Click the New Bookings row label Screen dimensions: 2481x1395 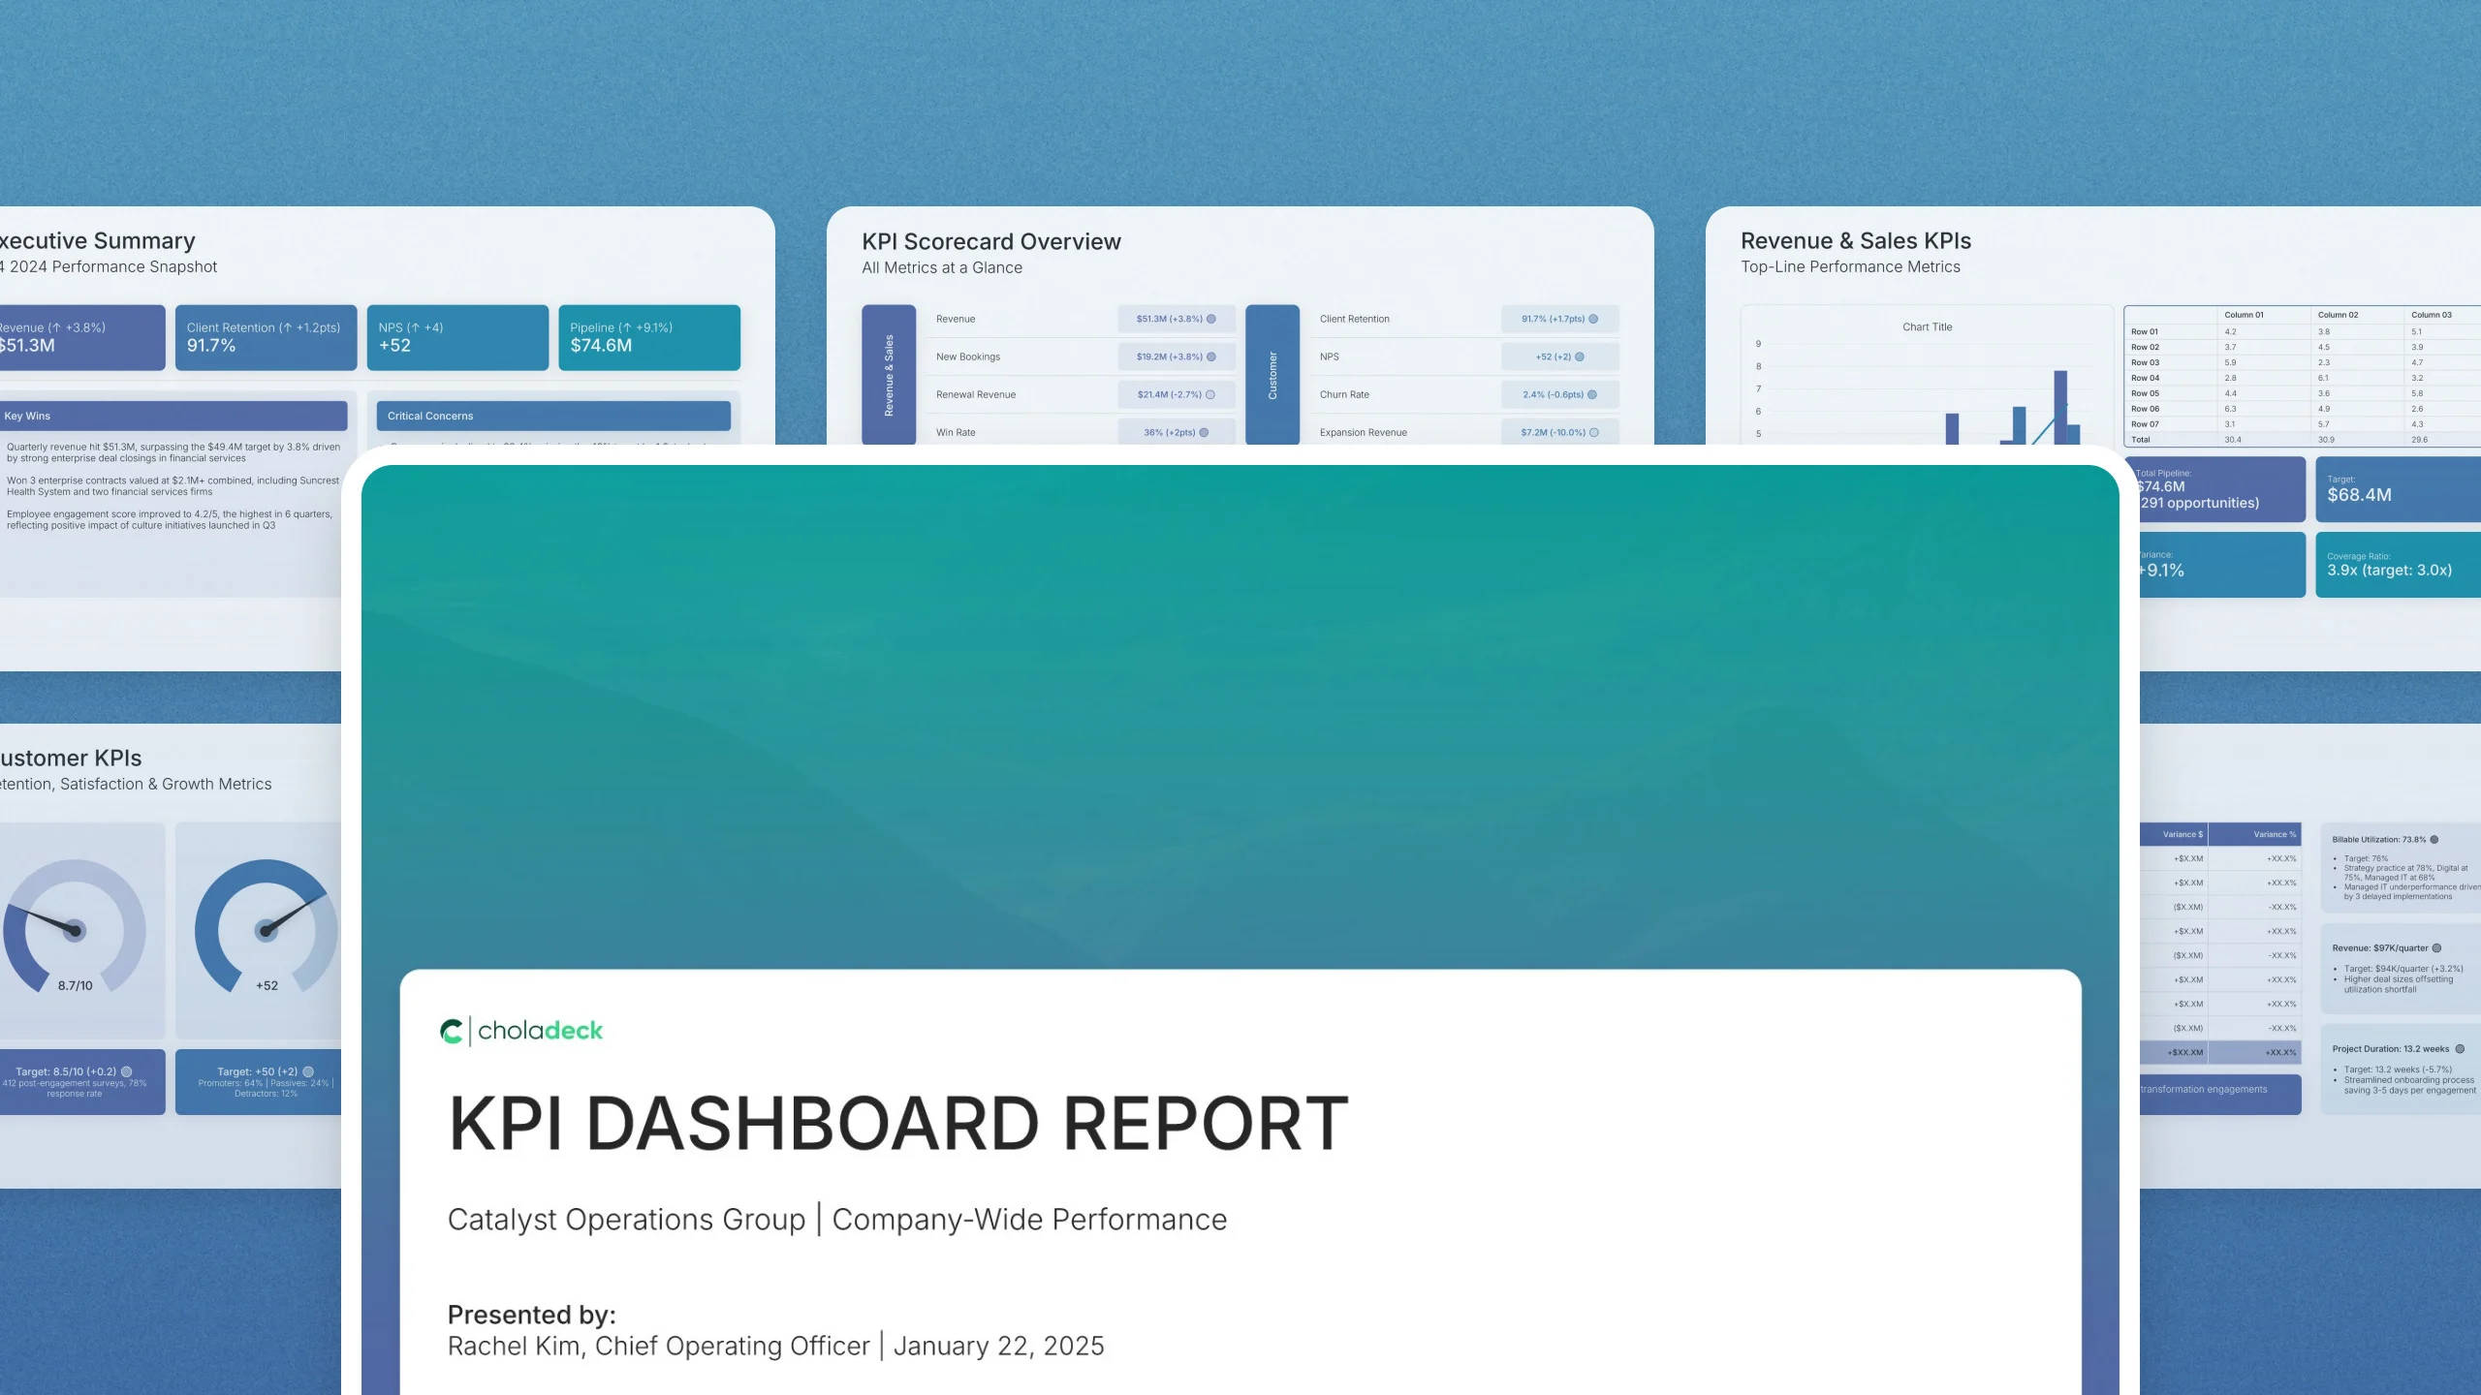click(968, 356)
